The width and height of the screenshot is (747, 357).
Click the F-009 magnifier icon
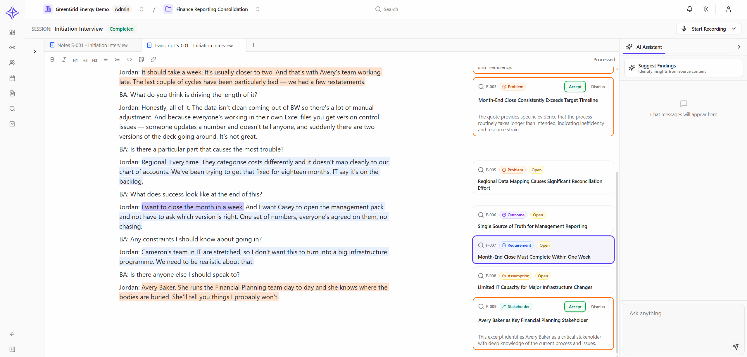point(481,307)
